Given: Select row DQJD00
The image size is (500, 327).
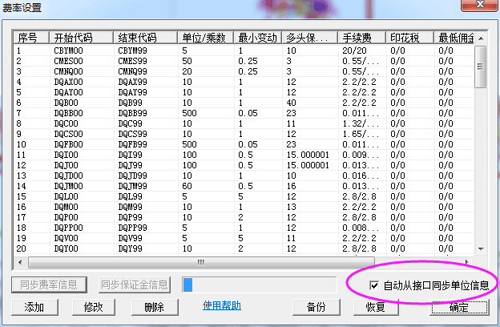Looking at the screenshot, I should (x=244, y=176).
